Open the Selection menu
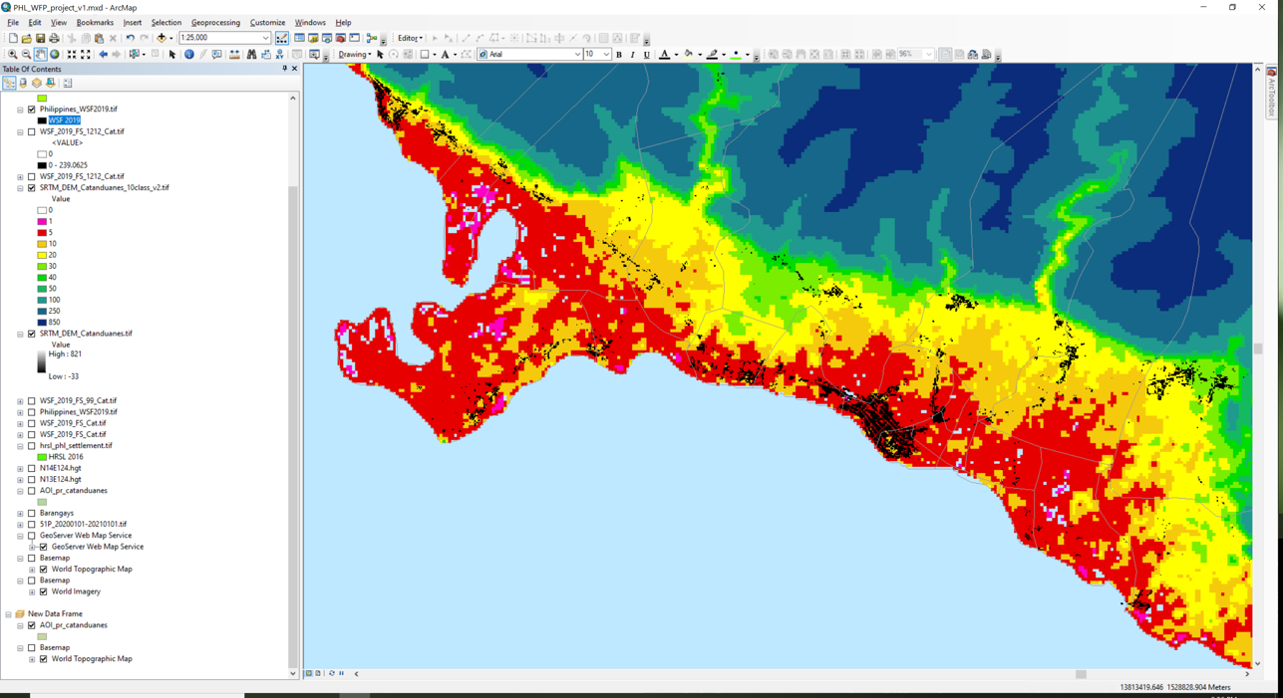1283x698 pixels. pos(166,22)
